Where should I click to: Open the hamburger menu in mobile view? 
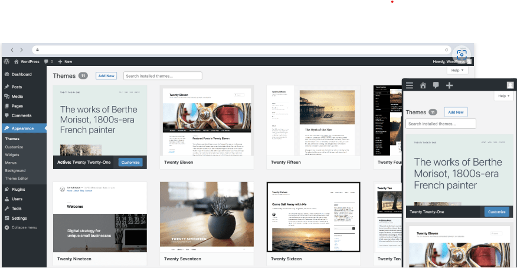[410, 85]
